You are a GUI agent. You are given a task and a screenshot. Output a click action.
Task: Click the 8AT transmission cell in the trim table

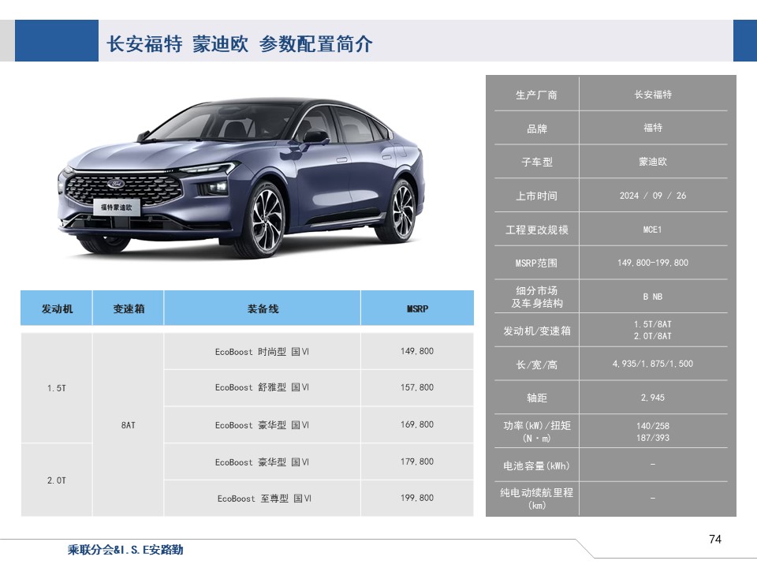(x=129, y=425)
